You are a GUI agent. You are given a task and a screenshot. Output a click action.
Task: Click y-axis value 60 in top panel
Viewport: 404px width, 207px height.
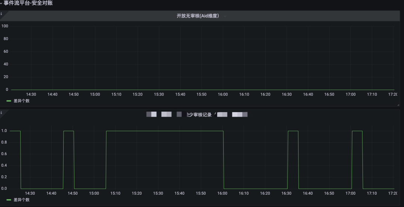6,52
